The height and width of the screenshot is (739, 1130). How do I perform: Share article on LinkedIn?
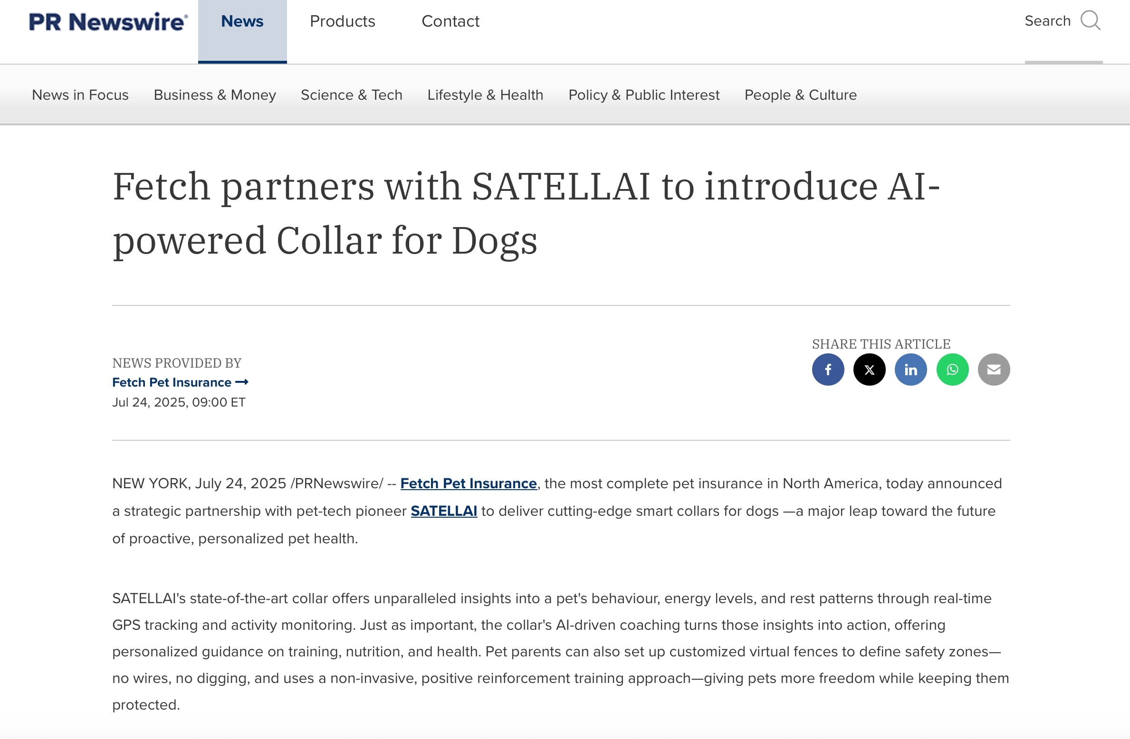(x=910, y=369)
